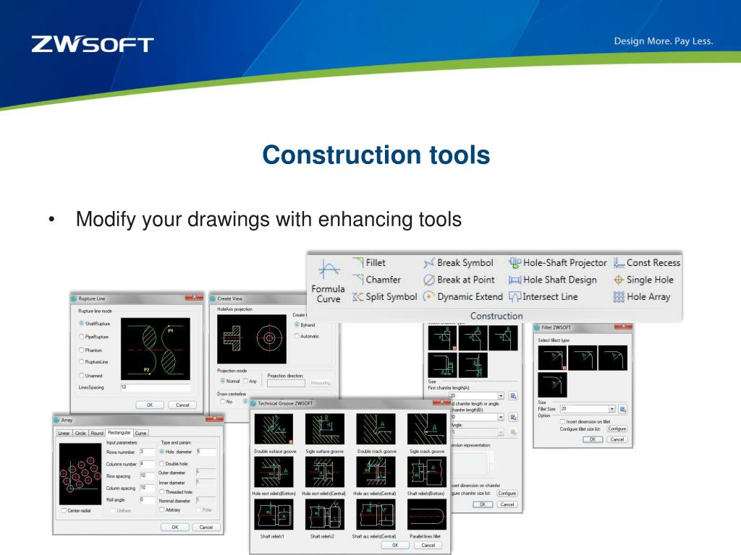Open the Fillet Size dropdown
Viewport: 741px width, 555px height.
(612, 409)
